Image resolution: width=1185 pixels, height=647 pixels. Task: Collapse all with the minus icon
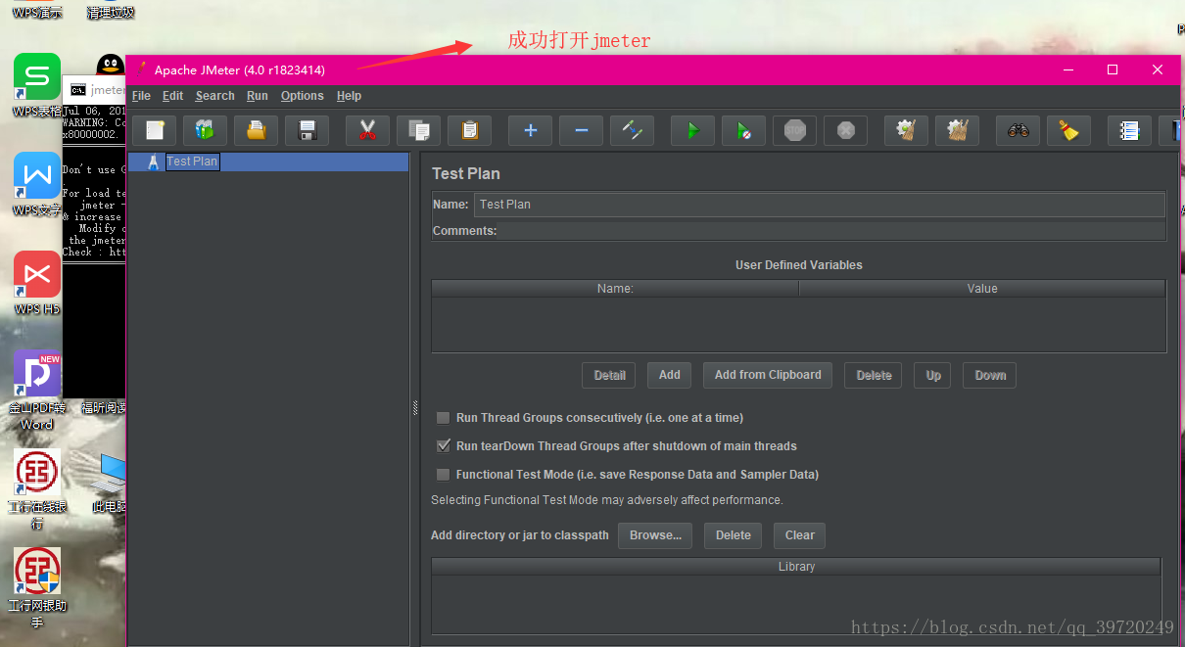coord(581,130)
